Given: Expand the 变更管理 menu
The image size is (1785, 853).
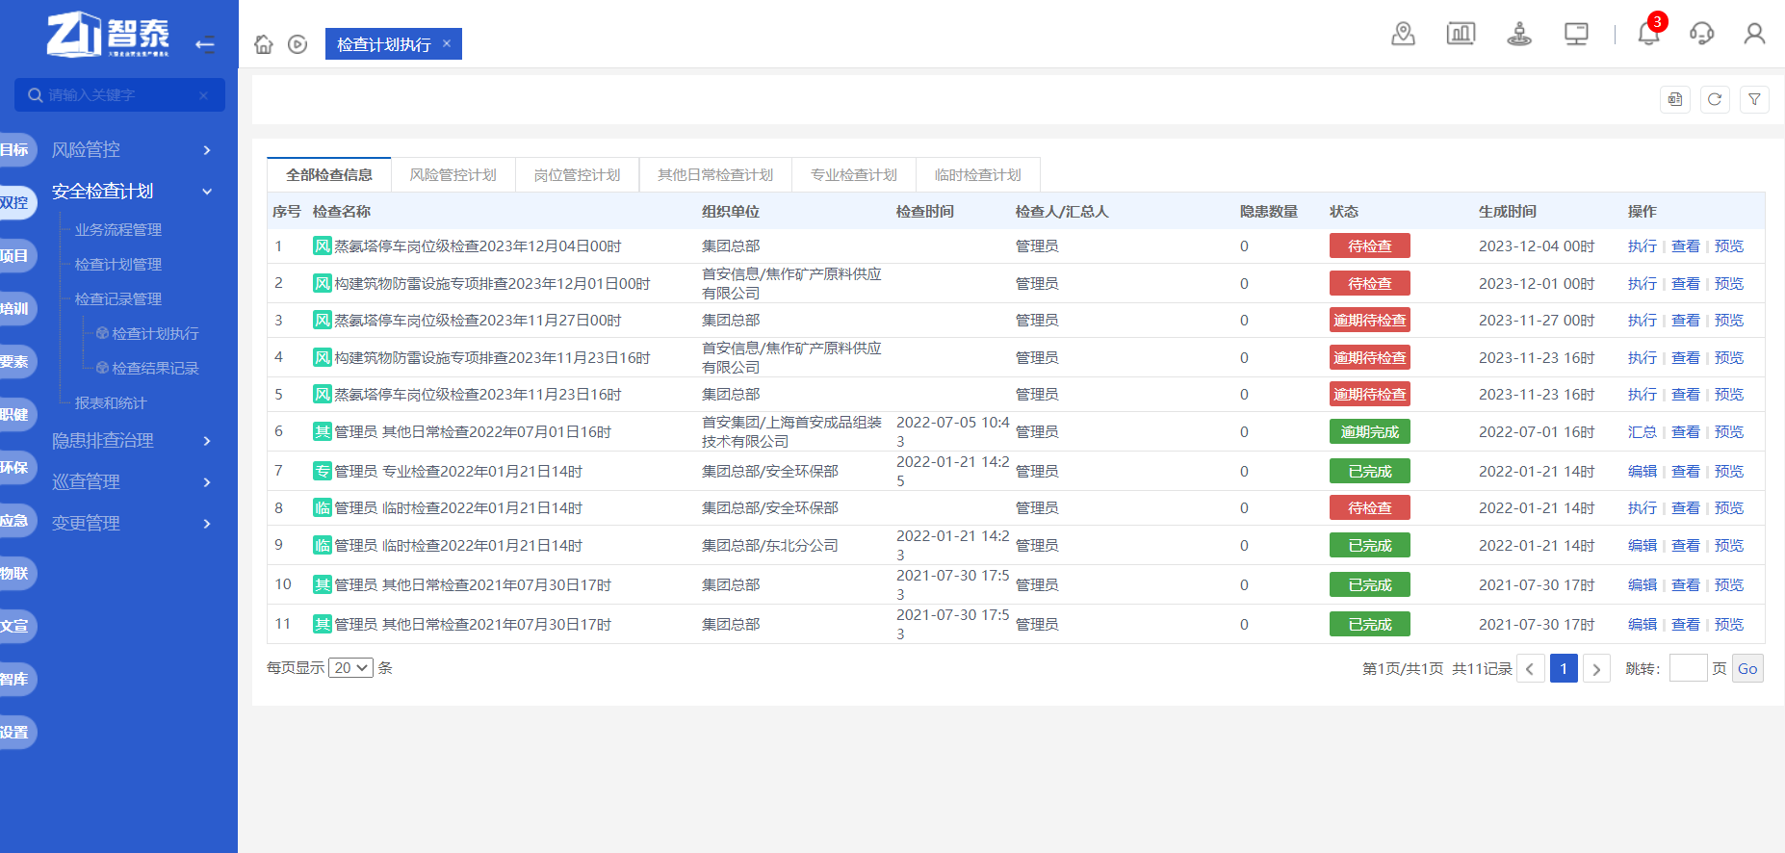Looking at the screenshot, I should (x=132, y=523).
